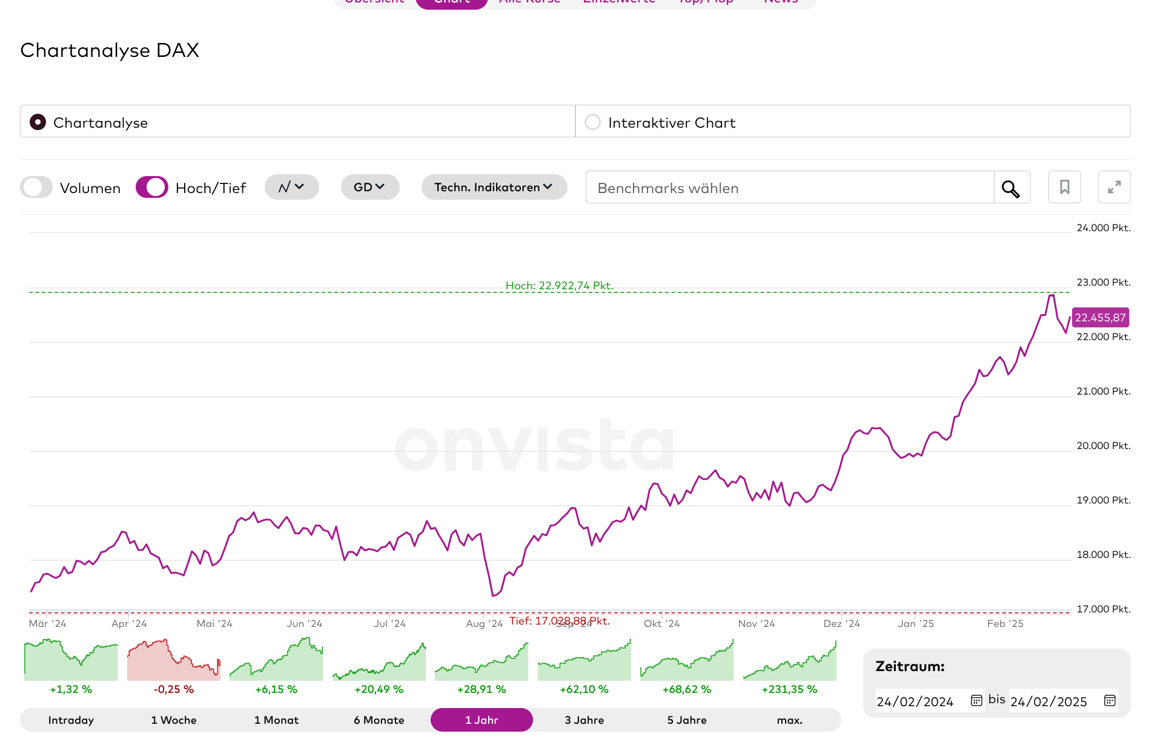1172x751 pixels.
Task: Switch to the 6 Monate period tab
Action: (x=379, y=720)
